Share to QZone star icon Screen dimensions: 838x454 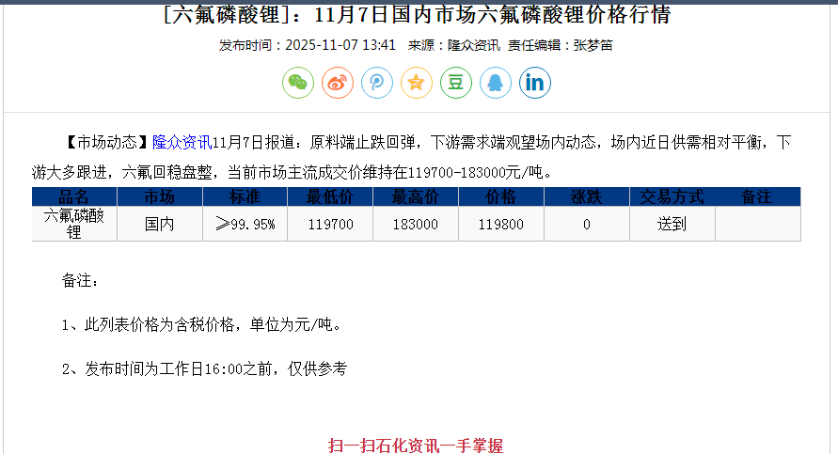tap(417, 83)
